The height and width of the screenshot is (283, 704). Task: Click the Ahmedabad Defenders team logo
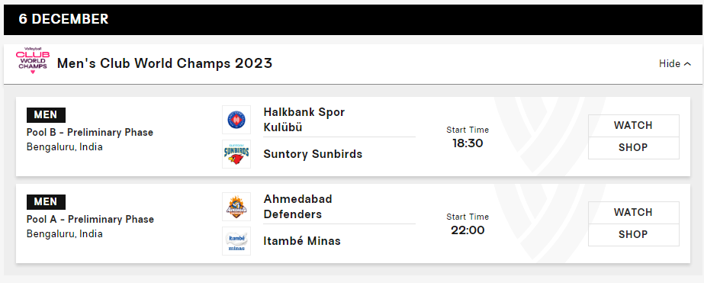236,207
